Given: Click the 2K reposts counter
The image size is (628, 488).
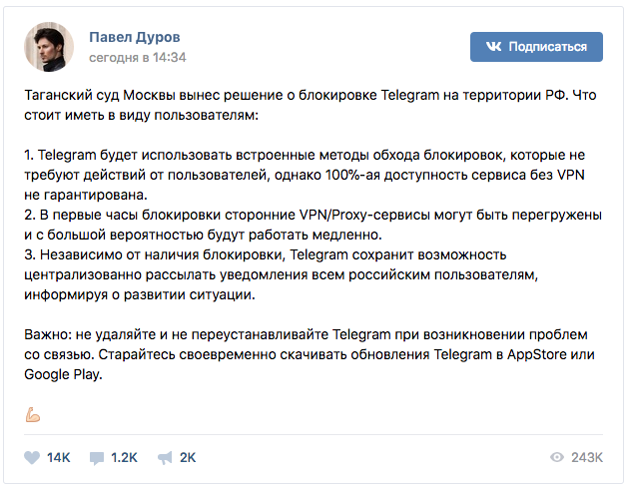Looking at the screenshot, I should [188, 458].
